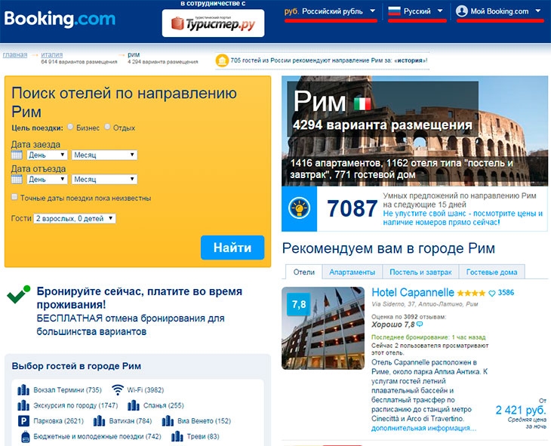Click the Парковка parking P icon
Image resolution: width=551 pixels, height=446 pixels.
click(x=23, y=420)
